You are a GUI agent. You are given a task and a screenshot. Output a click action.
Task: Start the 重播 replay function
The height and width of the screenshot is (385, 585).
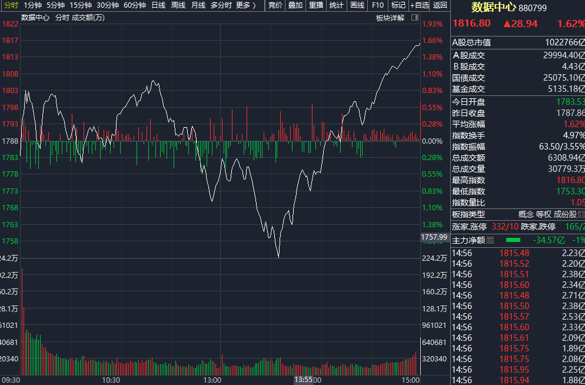point(316,5)
